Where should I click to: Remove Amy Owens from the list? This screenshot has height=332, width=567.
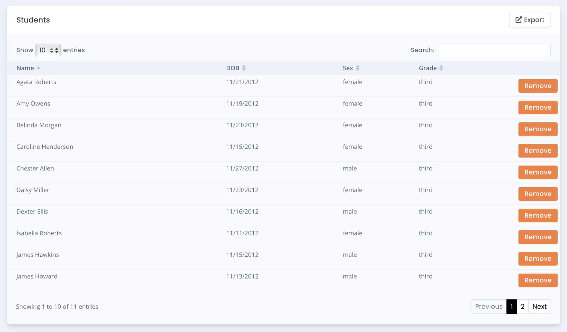tap(537, 107)
